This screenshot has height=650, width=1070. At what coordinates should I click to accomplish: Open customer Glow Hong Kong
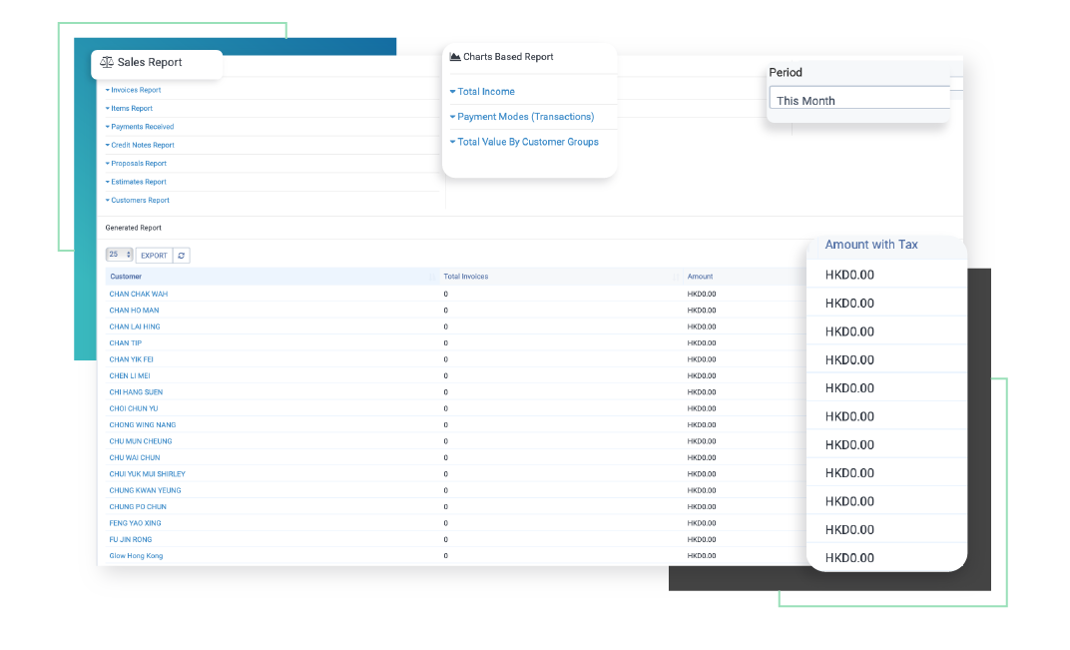(136, 556)
